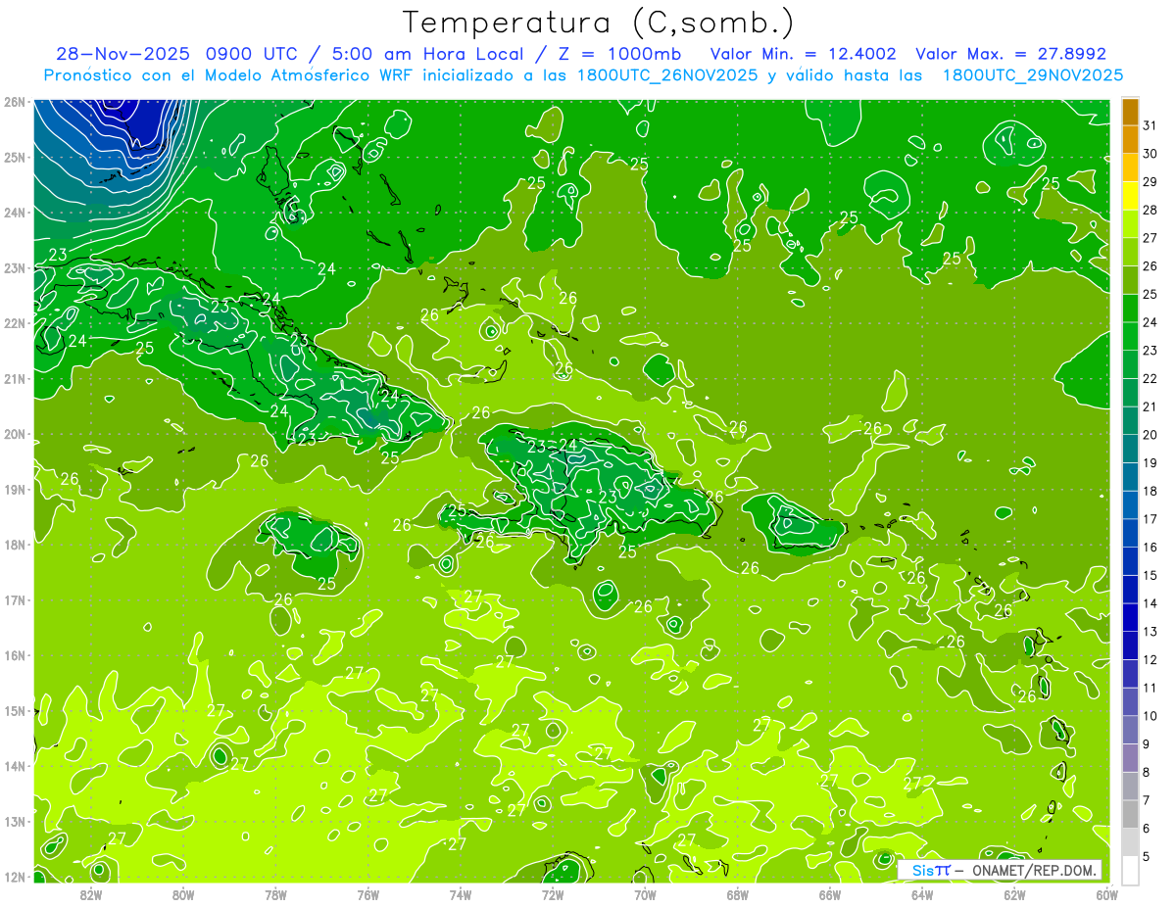
Task: Click the color scale label "8"
Action: [x=1147, y=772]
